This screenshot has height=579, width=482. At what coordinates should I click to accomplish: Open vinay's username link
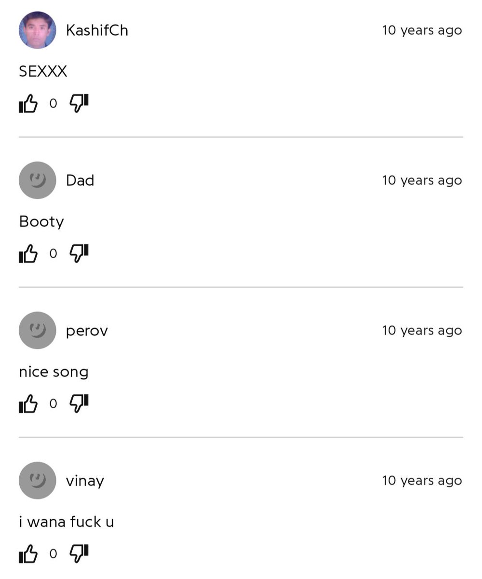tap(85, 481)
